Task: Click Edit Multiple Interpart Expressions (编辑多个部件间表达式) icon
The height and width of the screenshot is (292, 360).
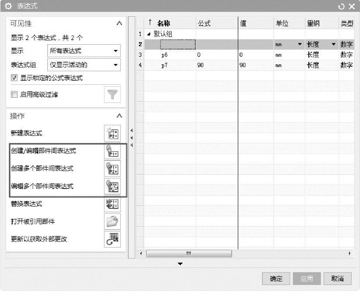Action: (x=112, y=186)
